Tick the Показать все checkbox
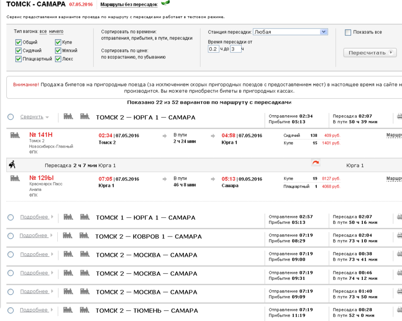Image resolution: width=402 pixels, height=321 pixels. click(348, 32)
